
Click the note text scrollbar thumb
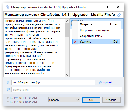click(67, 30)
